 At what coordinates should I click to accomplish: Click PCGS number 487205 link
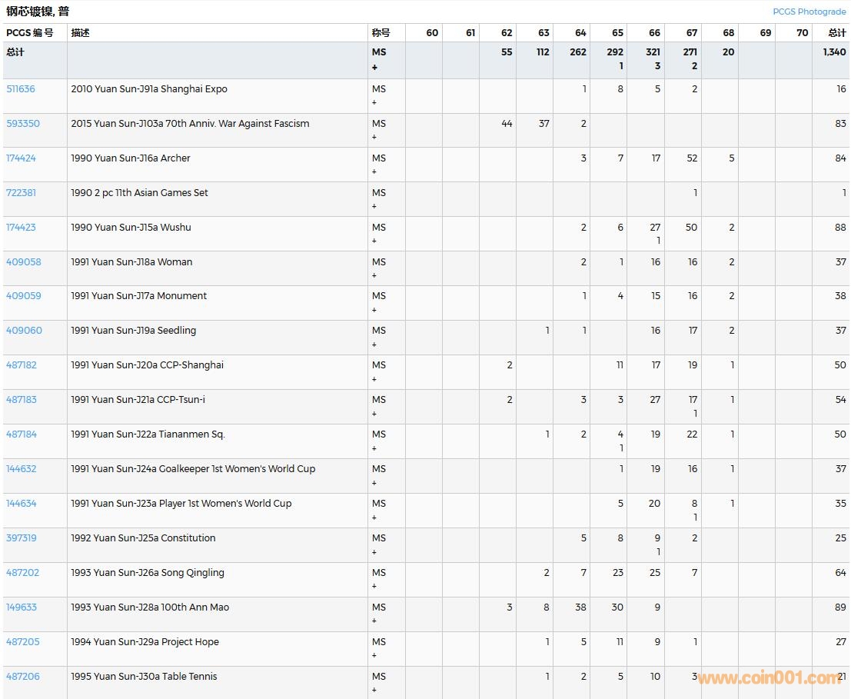click(x=23, y=642)
